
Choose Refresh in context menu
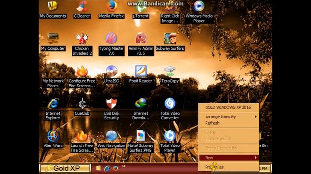point(229,123)
